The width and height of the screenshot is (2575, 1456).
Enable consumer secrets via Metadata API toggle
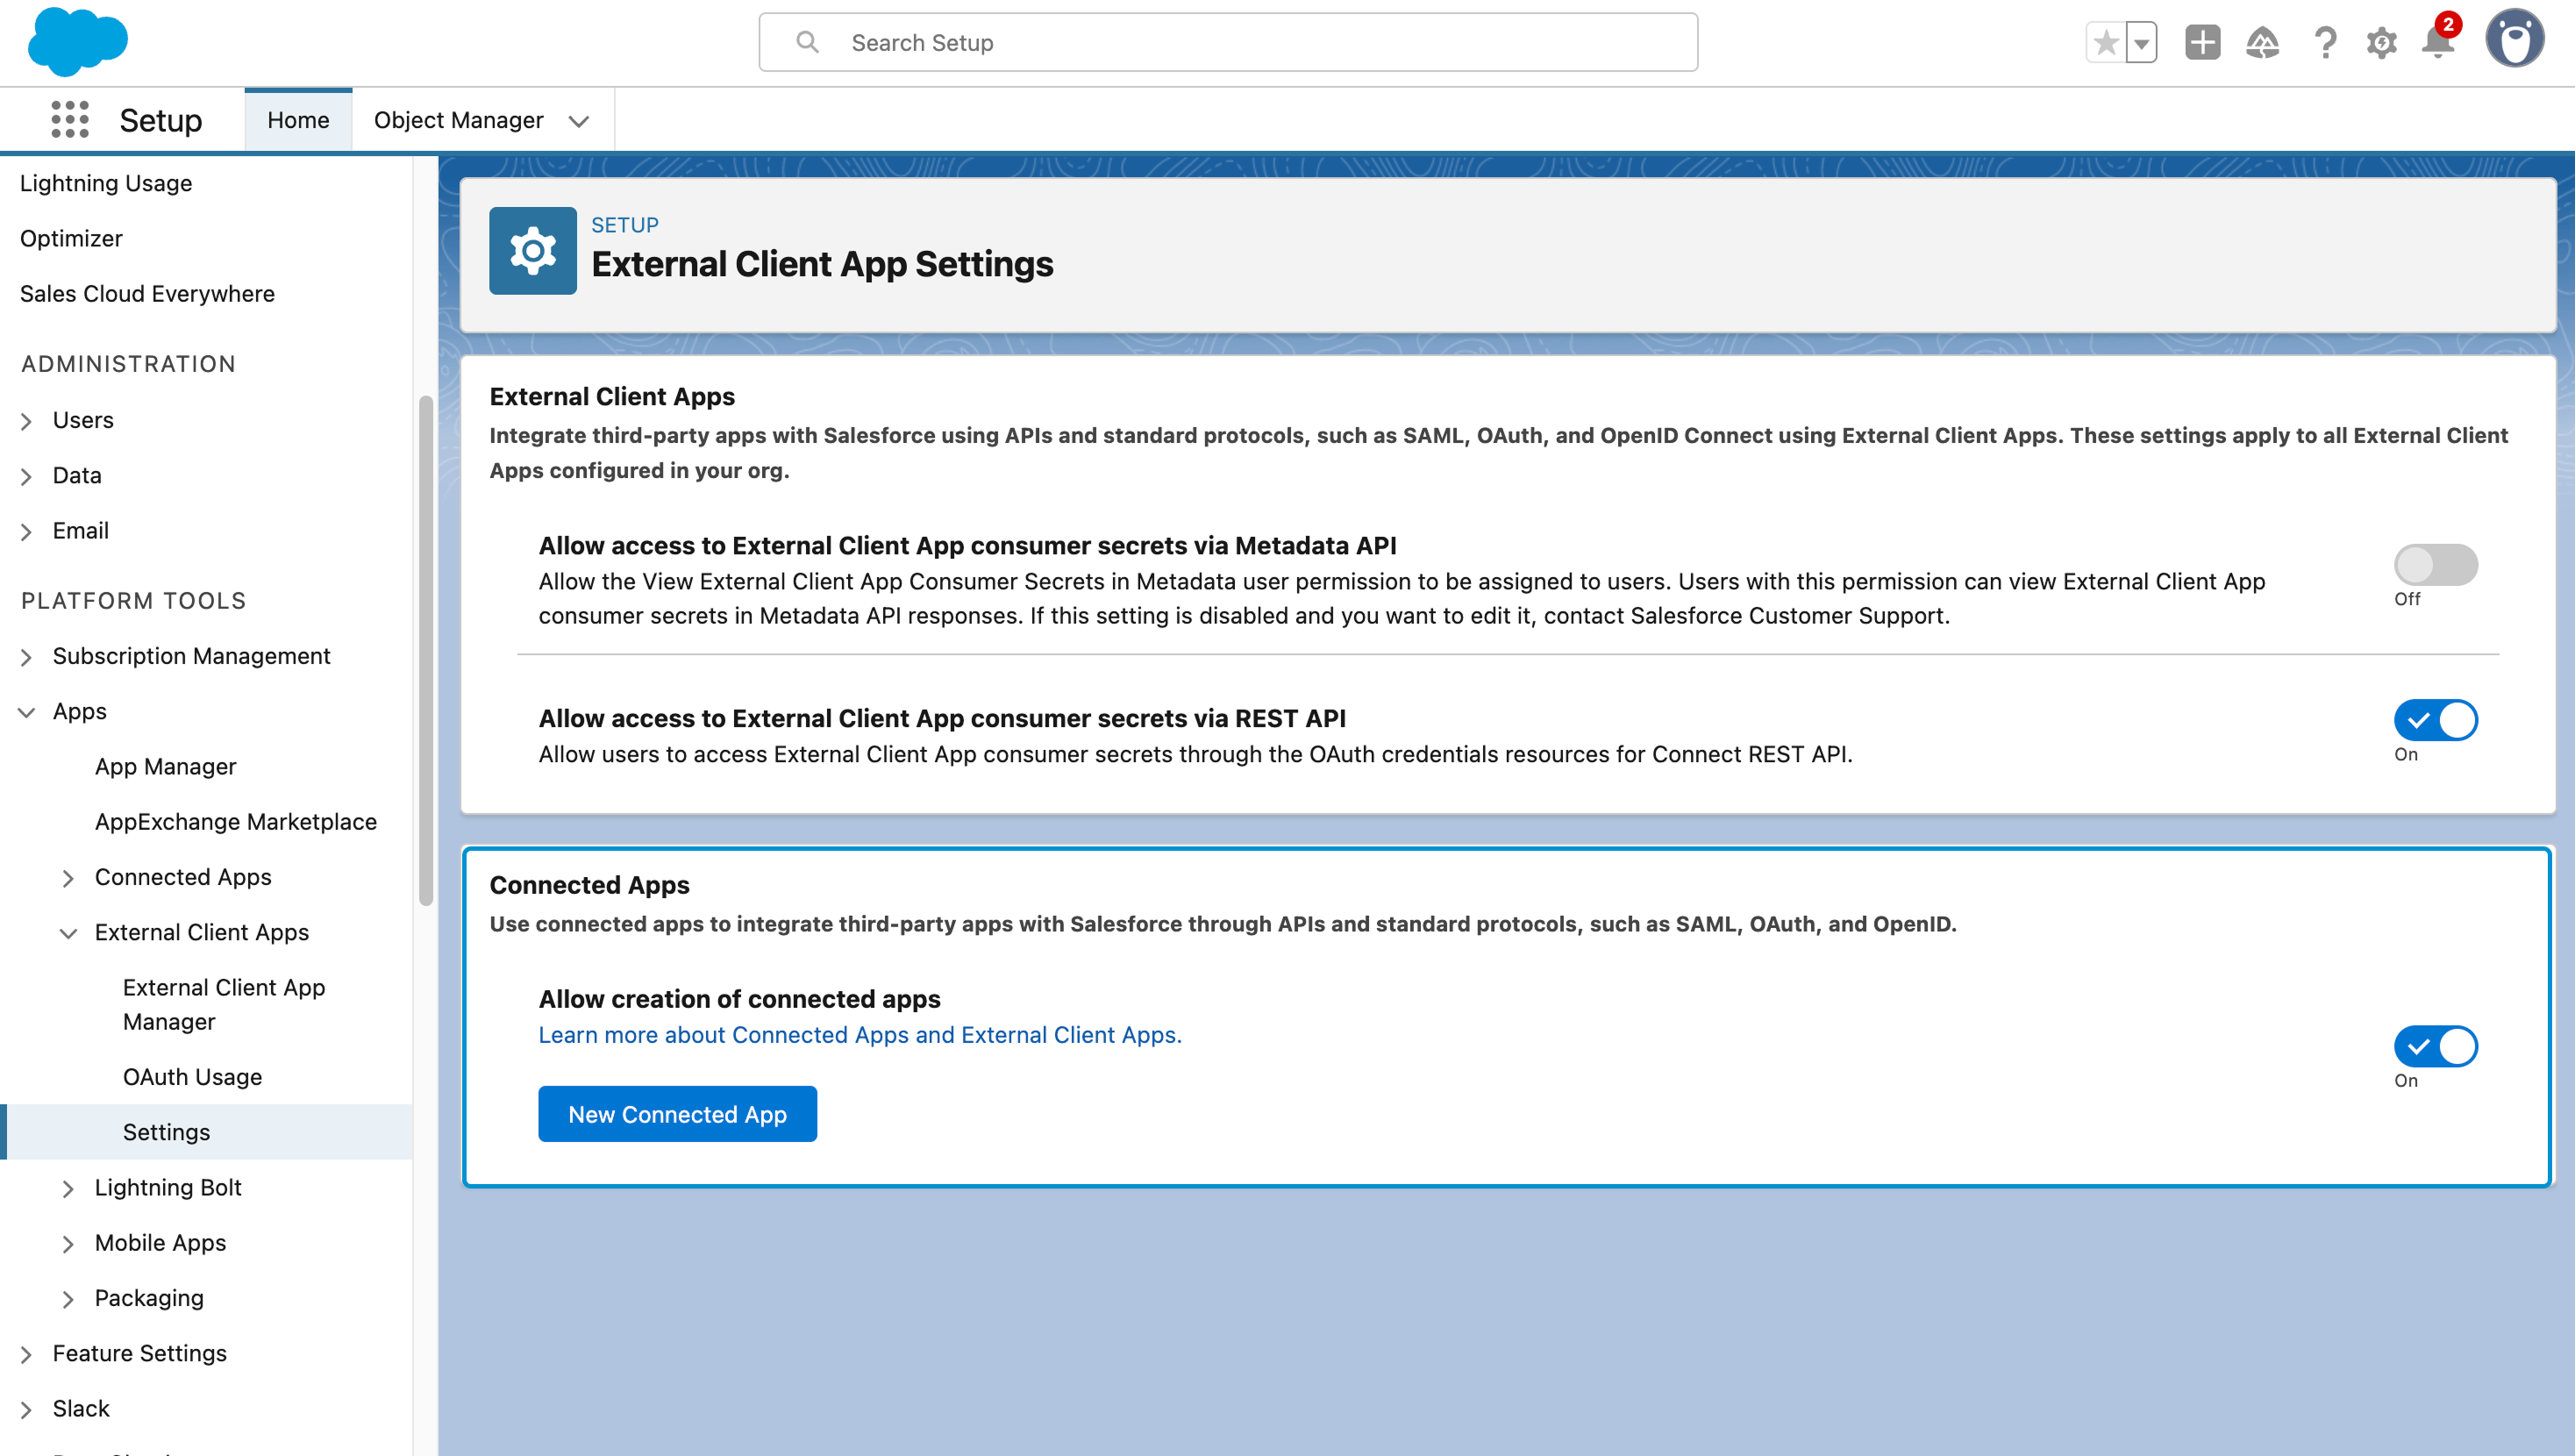coord(2435,565)
